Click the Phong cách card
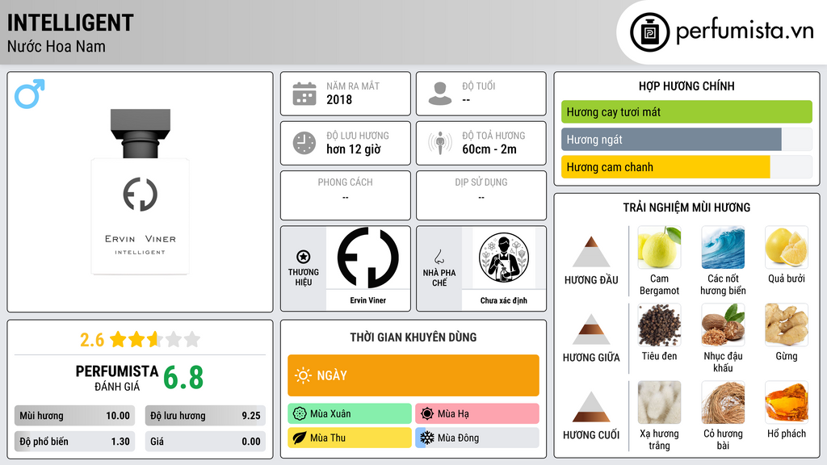The height and width of the screenshot is (465, 827). click(346, 195)
